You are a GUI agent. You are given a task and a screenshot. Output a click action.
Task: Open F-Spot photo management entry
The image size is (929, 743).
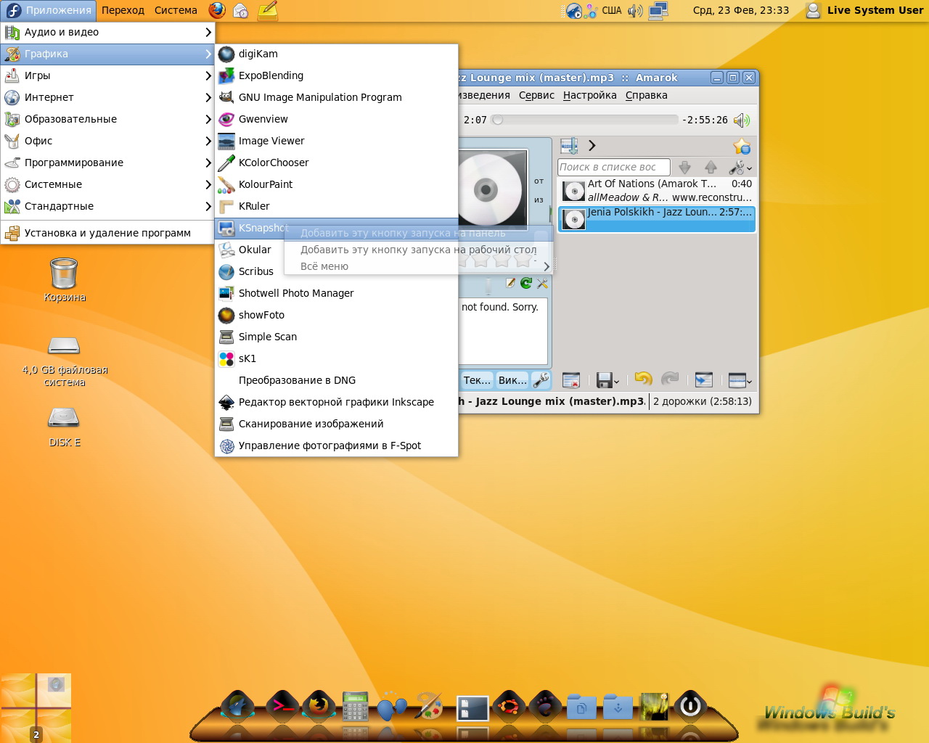point(337,446)
